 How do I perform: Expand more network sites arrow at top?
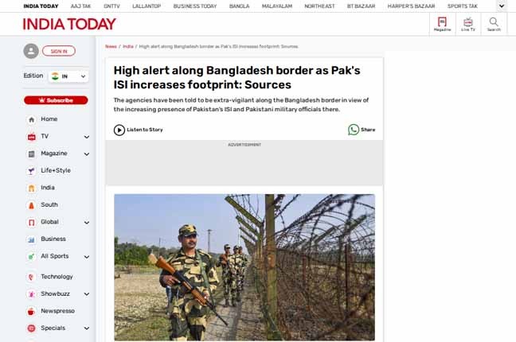[x=502, y=6]
